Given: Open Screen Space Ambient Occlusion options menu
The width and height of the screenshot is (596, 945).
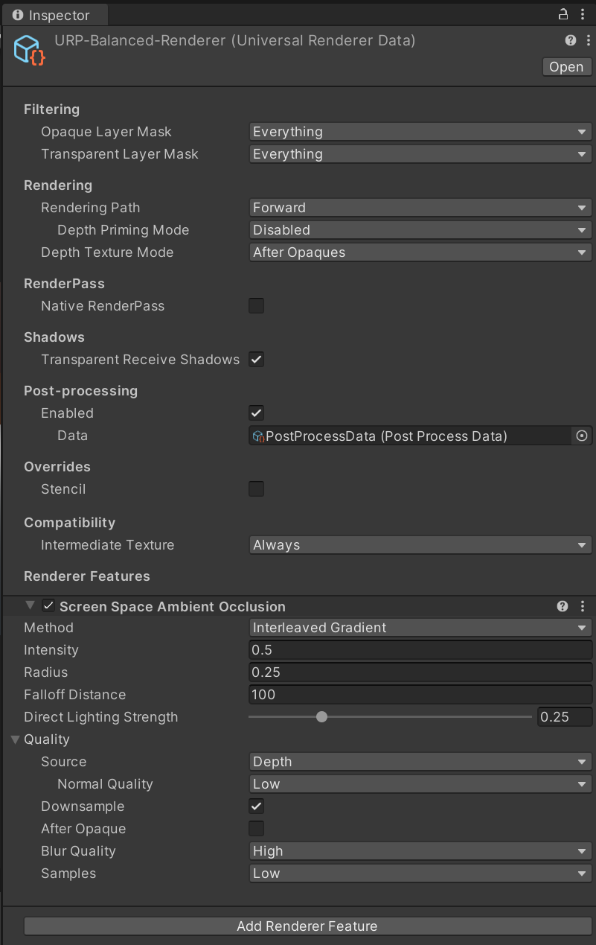Looking at the screenshot, I should click(583, 607).
